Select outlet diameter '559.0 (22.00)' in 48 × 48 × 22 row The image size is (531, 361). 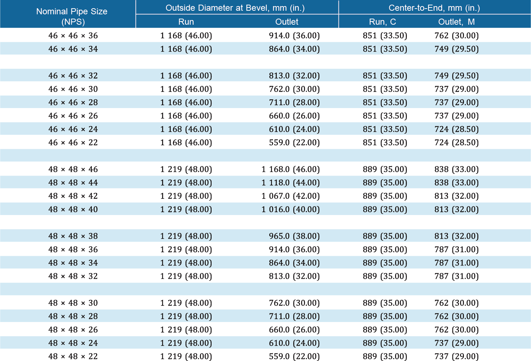tap(294, 356)
